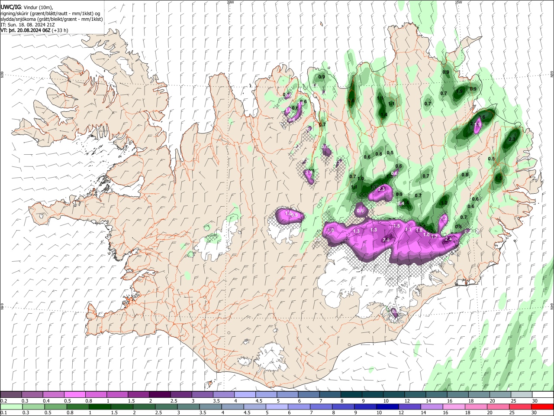Image resolution: width=554 pixels, height=416 pixels.
Task: Click the darkest purple snow swatch at 2
Action: 159,394
